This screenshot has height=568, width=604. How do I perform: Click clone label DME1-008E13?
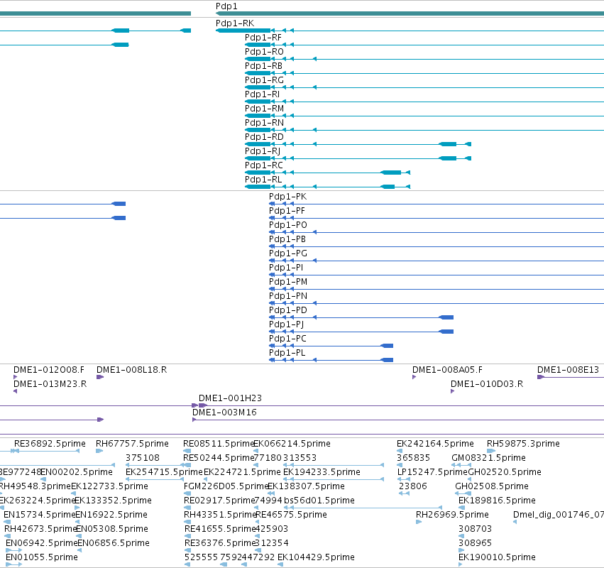(569, 370)
